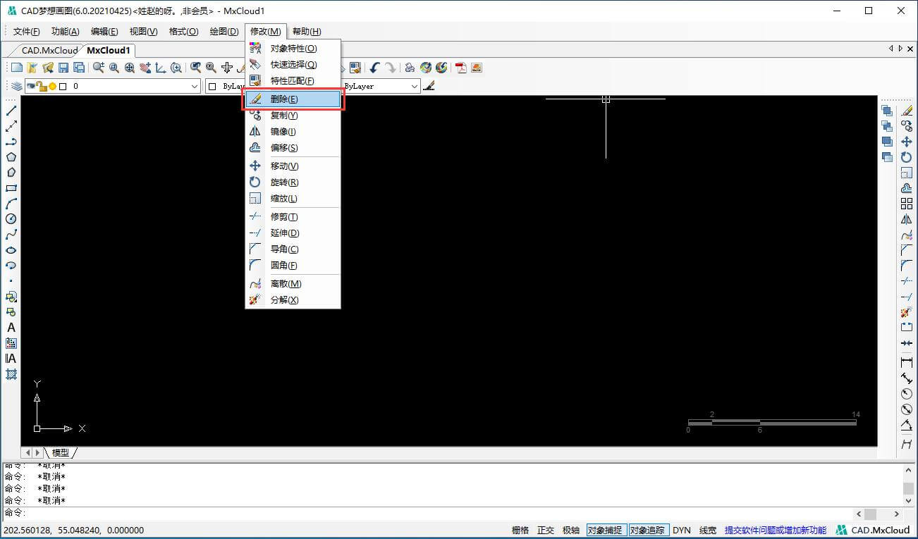The height and width of the screenshot is (539, 918).
Task: Select the Circle drawing tool
Action: tap(11, 219)
